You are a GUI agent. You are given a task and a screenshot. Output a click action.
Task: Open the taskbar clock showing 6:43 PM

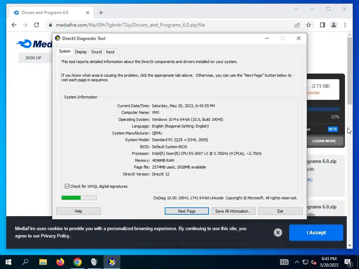pos(329,262)
